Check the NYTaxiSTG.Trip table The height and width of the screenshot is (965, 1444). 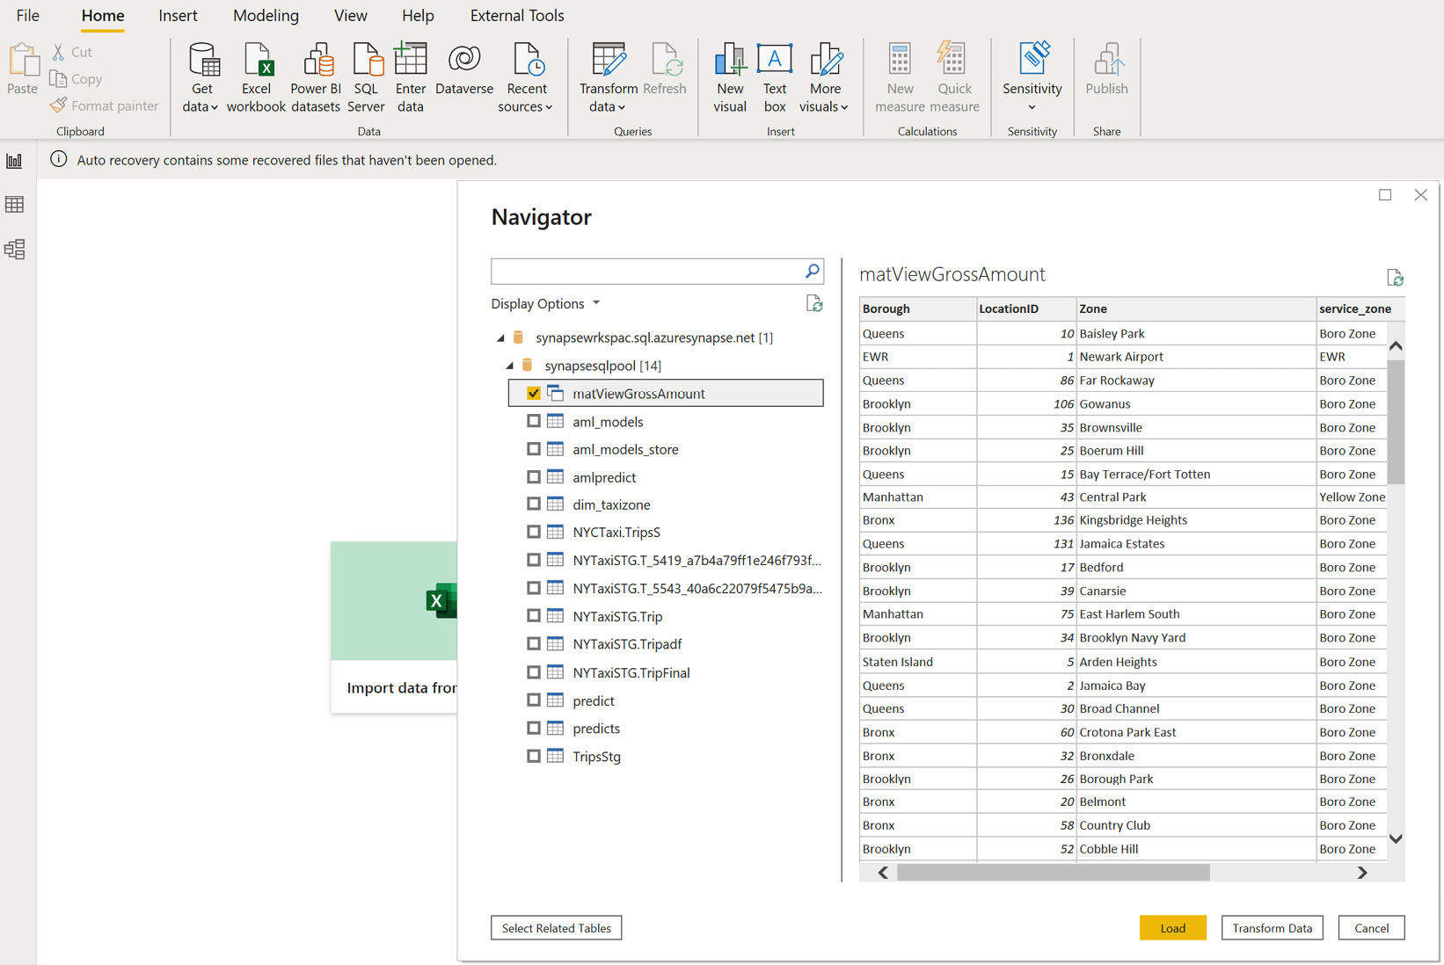(534, 616)
